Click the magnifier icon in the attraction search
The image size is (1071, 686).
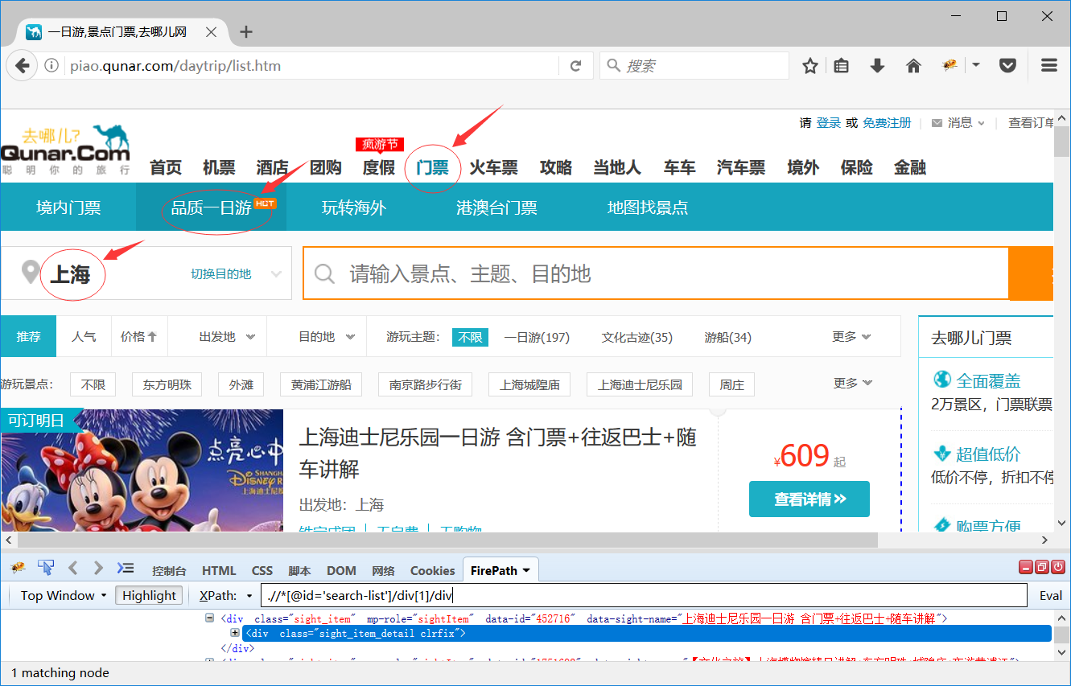pyautogui.click(x=324, y=274)
